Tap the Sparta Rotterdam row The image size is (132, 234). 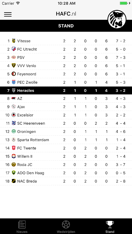[66, 140]
